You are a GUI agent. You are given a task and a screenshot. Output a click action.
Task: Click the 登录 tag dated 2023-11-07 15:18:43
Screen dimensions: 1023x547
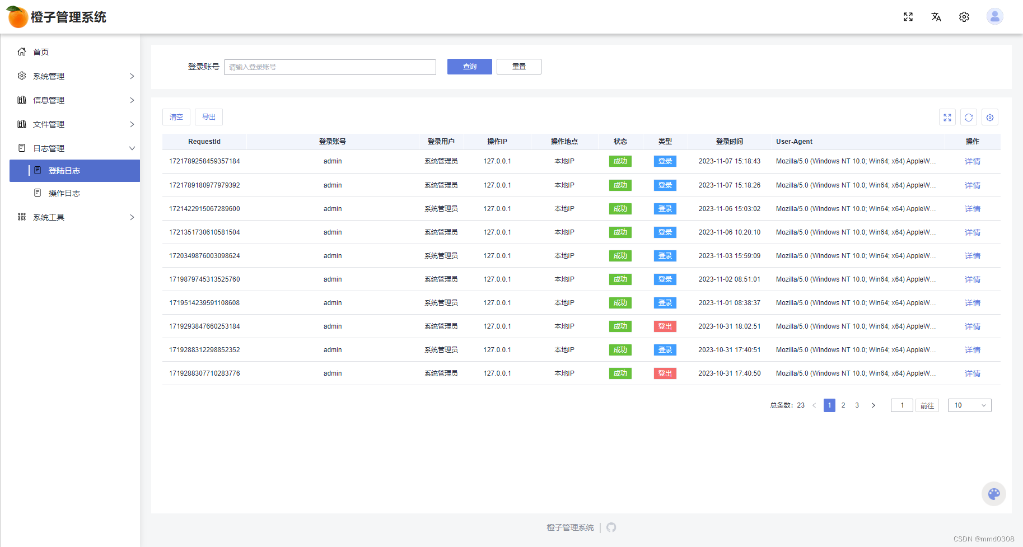tap(665, 161)
